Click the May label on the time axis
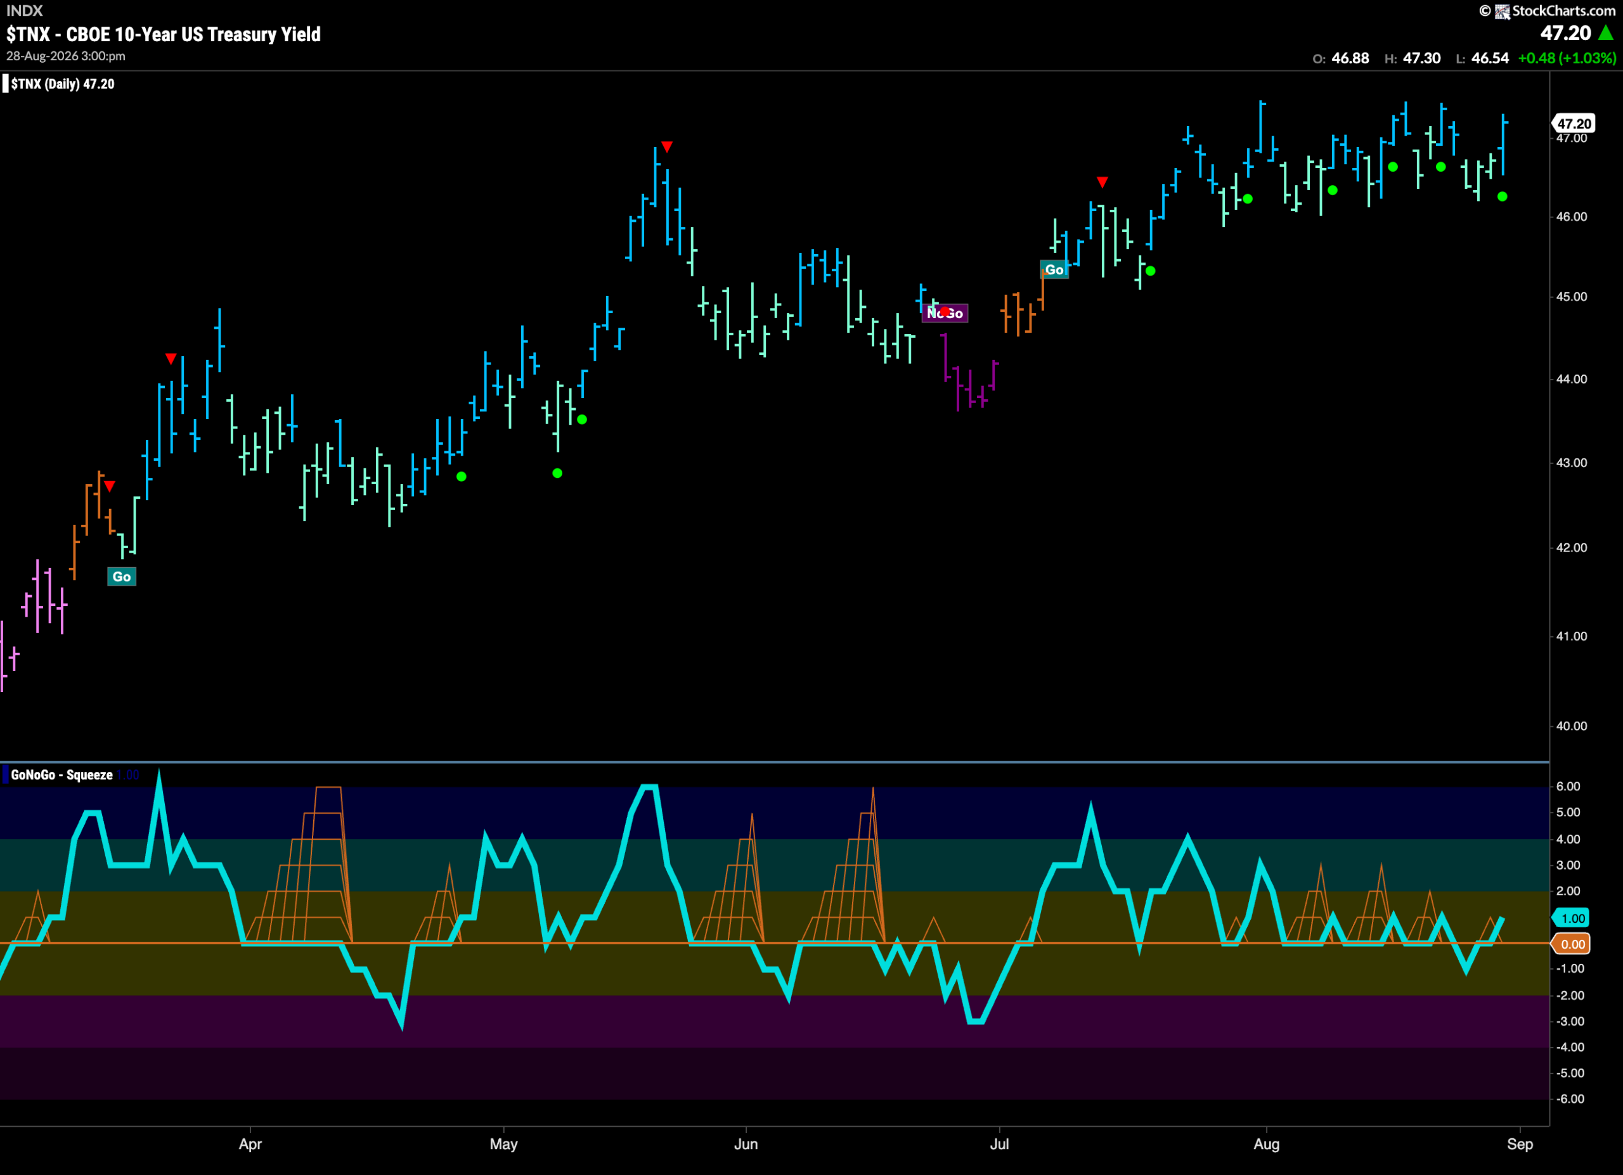The width and height of the screenshot is (1623, 1175). 504,1144
